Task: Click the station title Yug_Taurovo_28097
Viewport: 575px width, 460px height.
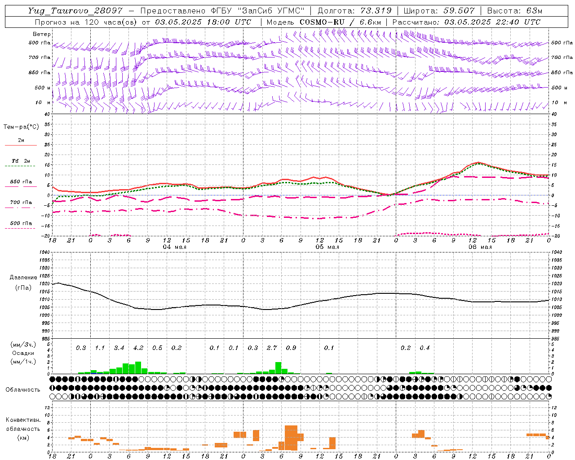Action: point(75,11)
